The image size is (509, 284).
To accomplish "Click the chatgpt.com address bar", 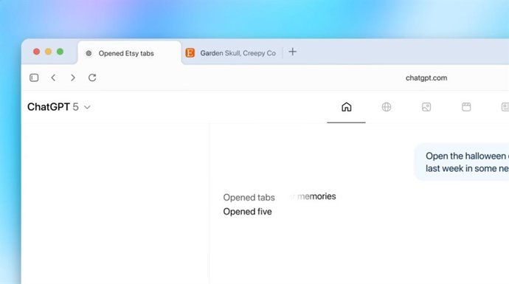I will click(x=426, y=78).
